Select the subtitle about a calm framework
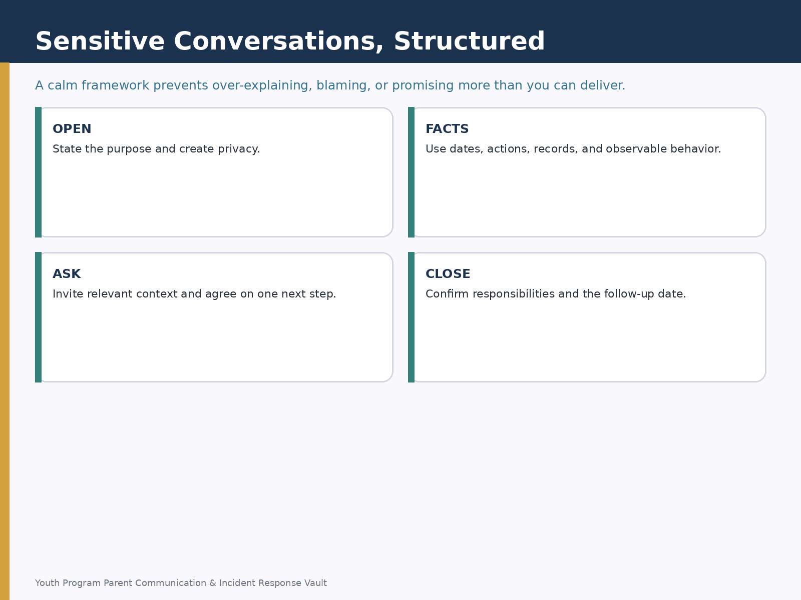The image size is (801, 600). click(x=330, y=85)
